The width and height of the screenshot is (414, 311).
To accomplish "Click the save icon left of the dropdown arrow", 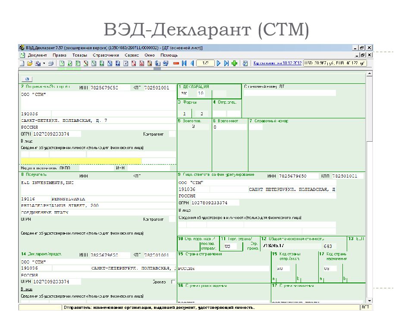I will coord(38,63).
